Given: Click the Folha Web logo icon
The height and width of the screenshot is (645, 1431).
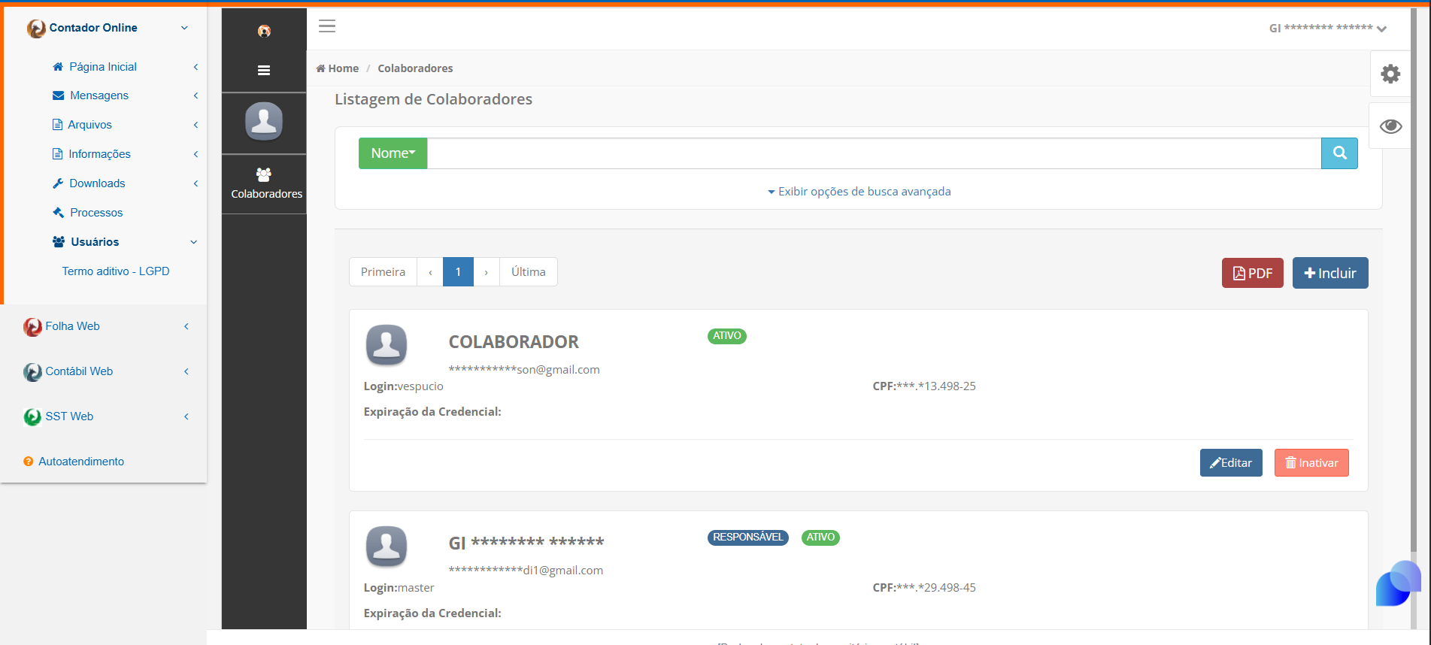Looking at the screenshot, I should 32,327.
